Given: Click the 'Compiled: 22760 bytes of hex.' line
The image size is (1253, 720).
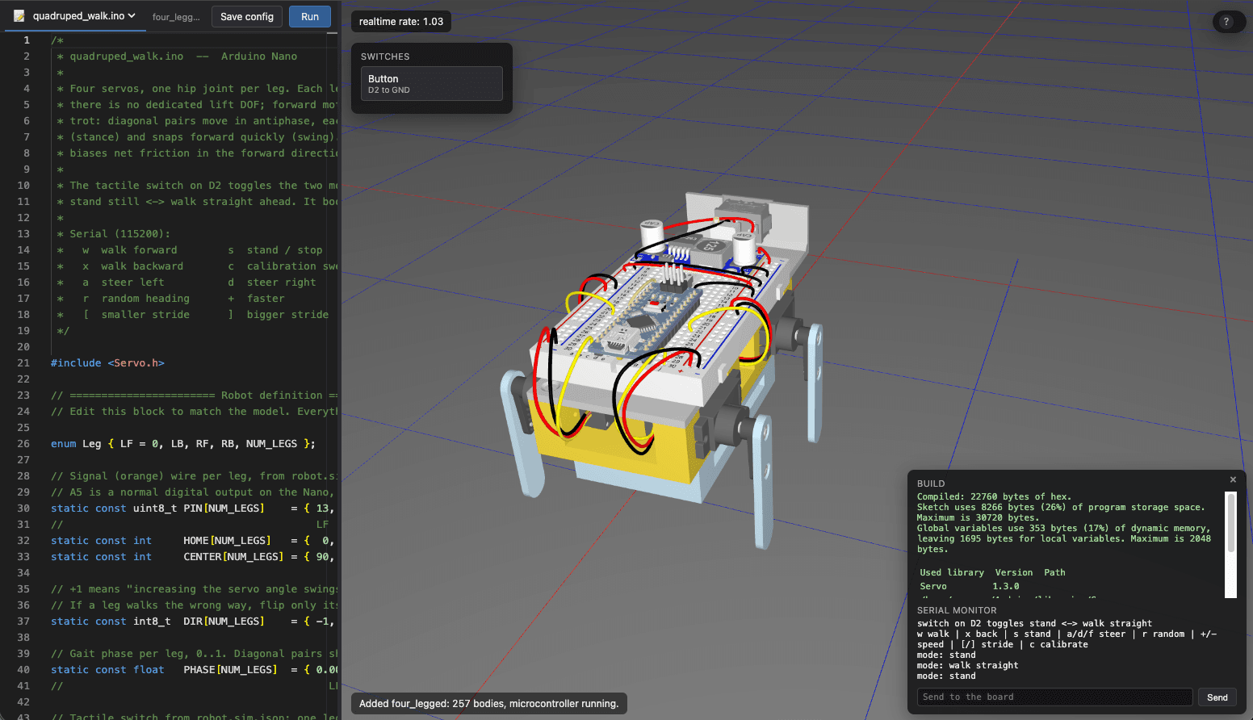Looking at the screenshot, I should [x=995, y=497].
